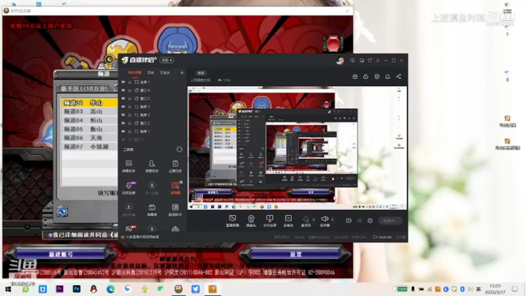526x296 pixels.
Task: Add a new scene with the plus
Action: point(182,72)
